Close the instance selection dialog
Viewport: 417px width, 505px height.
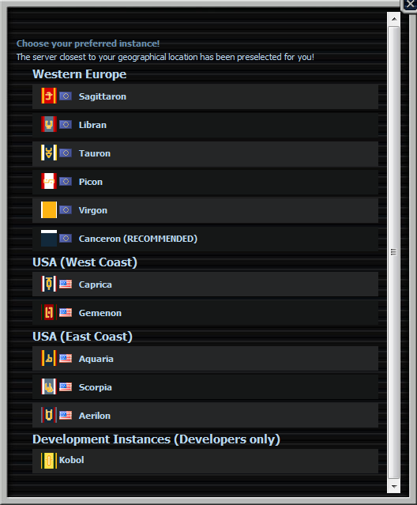coord(410,5)
